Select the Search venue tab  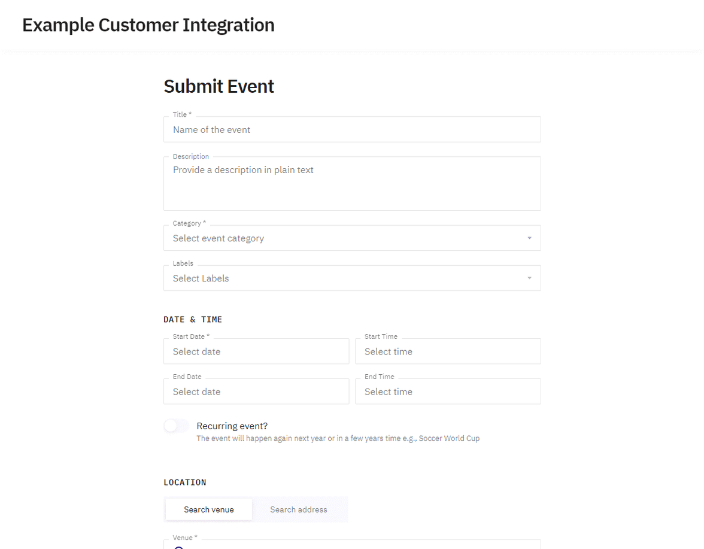pos(208,509)
